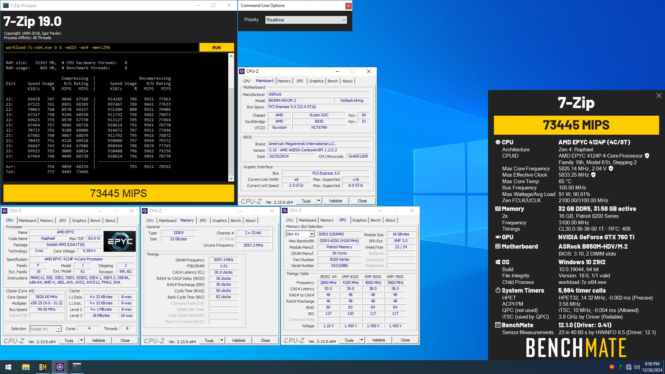Click 'DDR5-8200 (4100 MHz)' Max Bandwidth value

(x=339, y=241)
